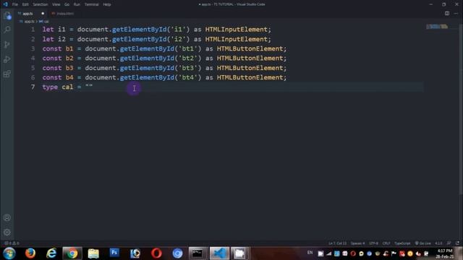The height and width of the screenshot is (260, 463).
Task: Open the Terminal menu
Action: click(92, 4)
